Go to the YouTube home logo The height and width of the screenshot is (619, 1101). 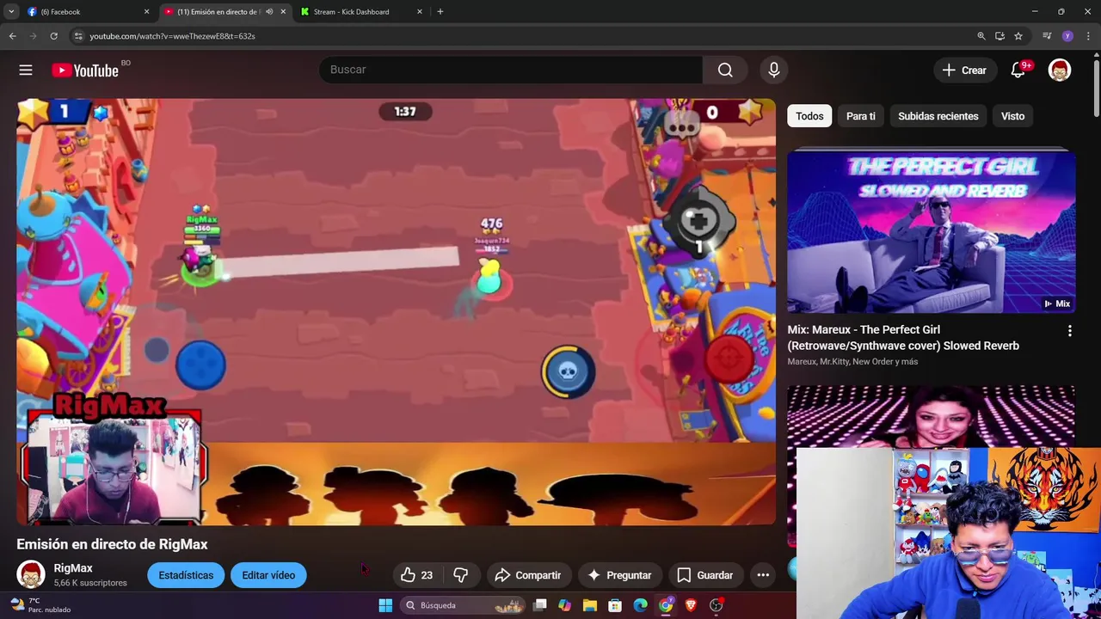coord(84,70)
